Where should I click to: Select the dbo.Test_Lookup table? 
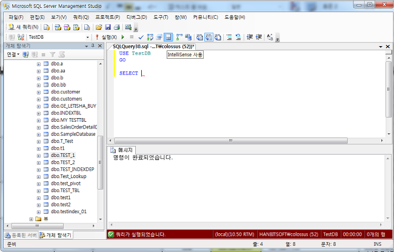[68, 176]
